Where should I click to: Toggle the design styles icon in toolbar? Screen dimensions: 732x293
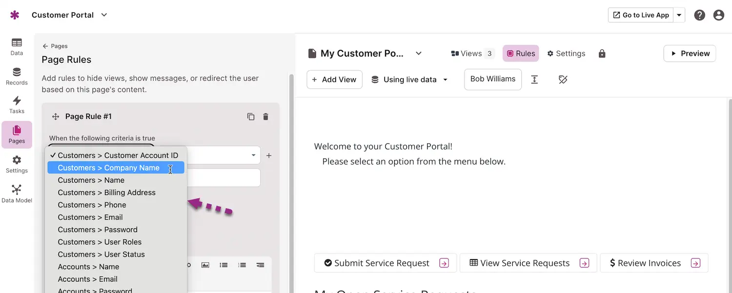(563, 79)
